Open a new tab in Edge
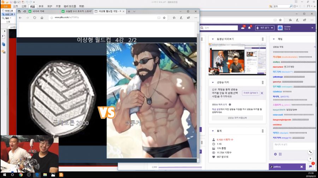Image resolution: width=318 pixels, height=178 pixels. point(129,11)
